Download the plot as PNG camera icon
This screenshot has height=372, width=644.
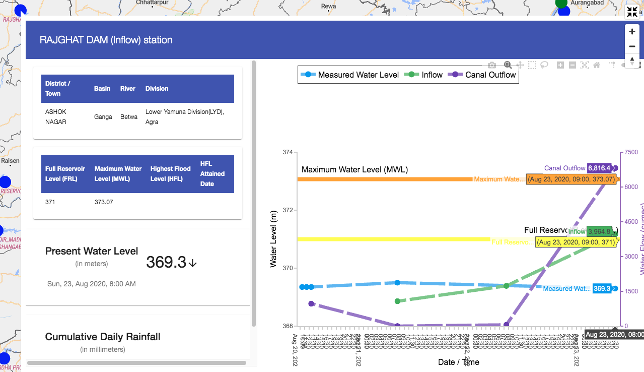pyautogui.click(x=492, y=65)
